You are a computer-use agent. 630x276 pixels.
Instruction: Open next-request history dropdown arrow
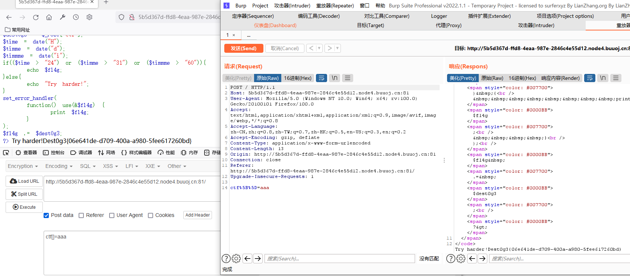[338, 48]
